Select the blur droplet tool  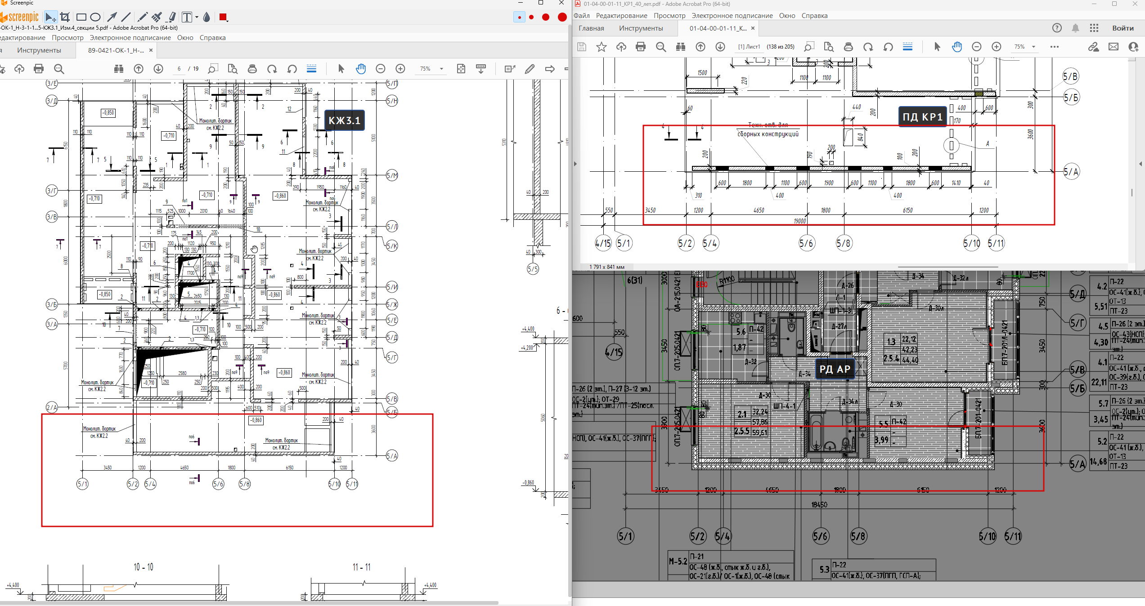[207, 18]
